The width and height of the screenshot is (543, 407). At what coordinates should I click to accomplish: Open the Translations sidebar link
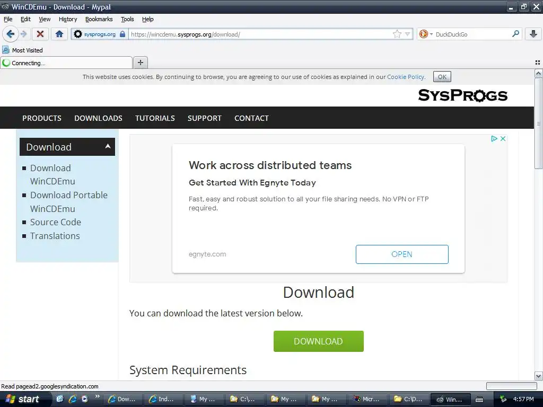(55, 236)
